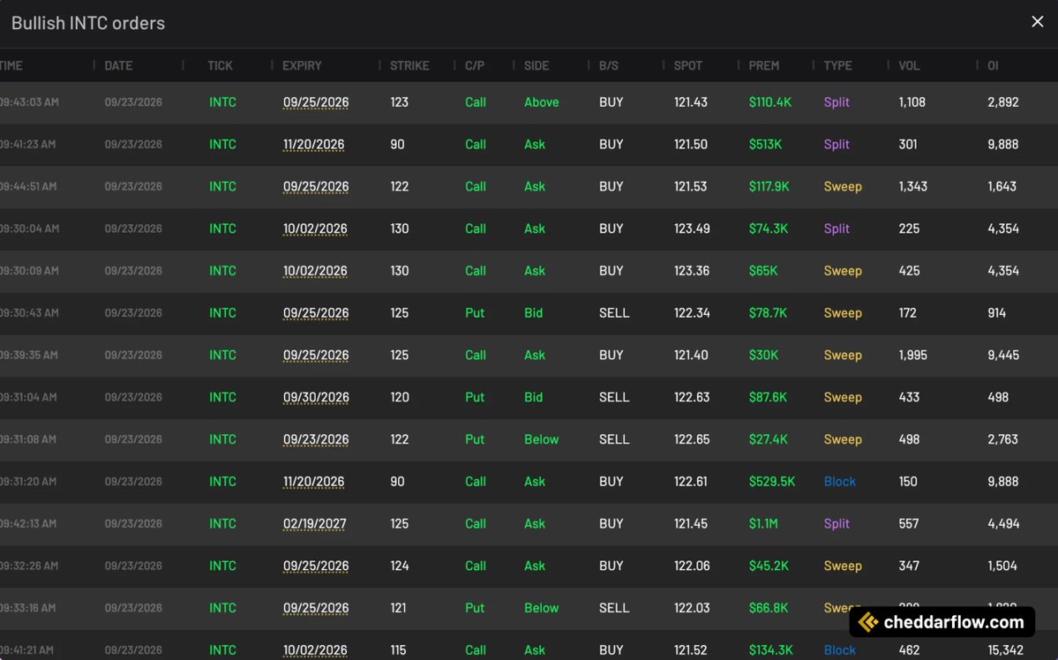Open expiry link in the $74.3K row

[x=315, y=229]
